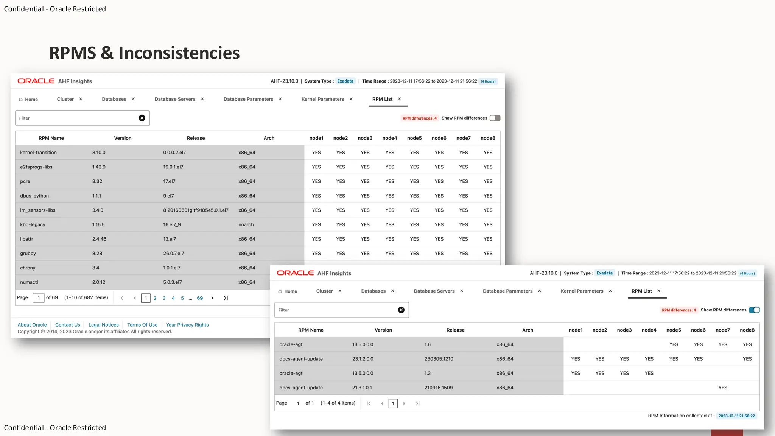Open the About Oracle link
This screenshot has height=436, width=775.
click(32, 325)
